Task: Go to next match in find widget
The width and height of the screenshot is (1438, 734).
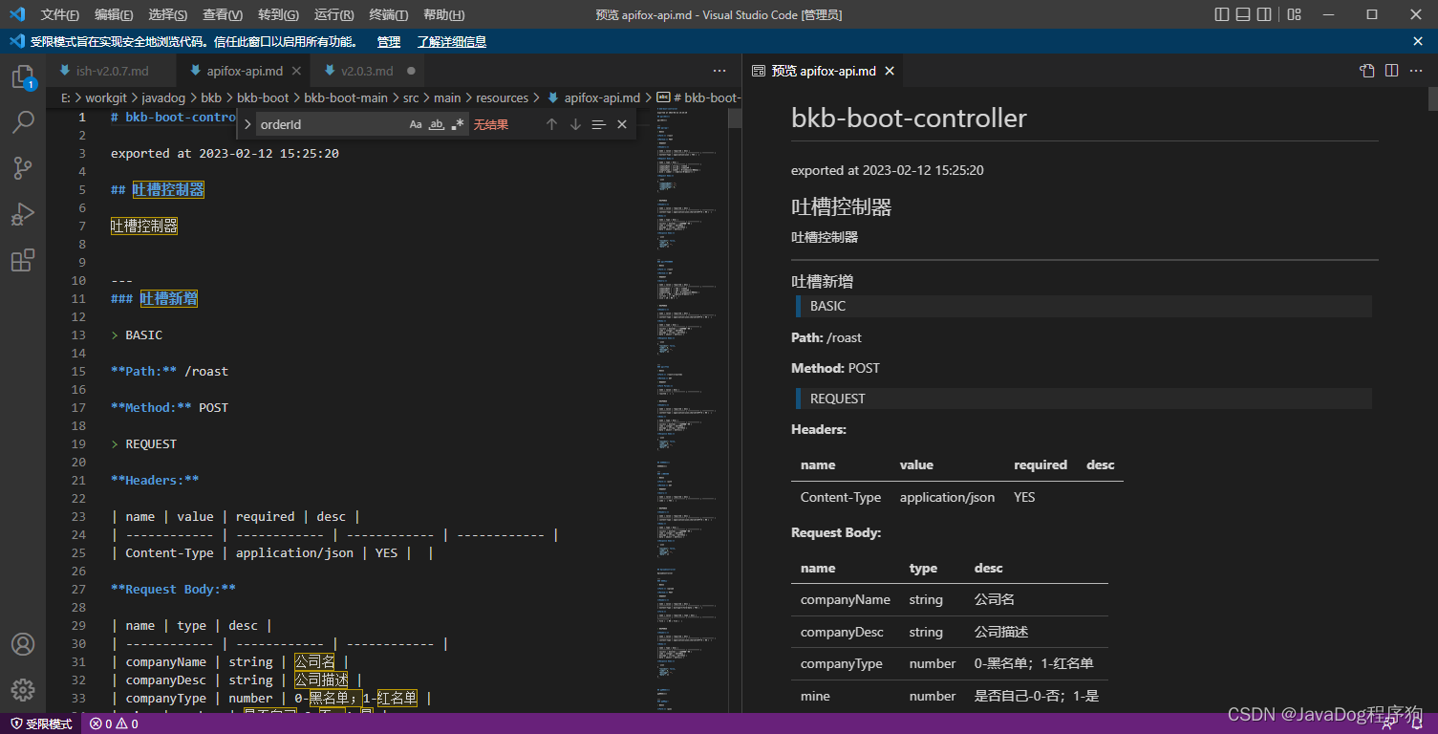Action: point(575,124)
